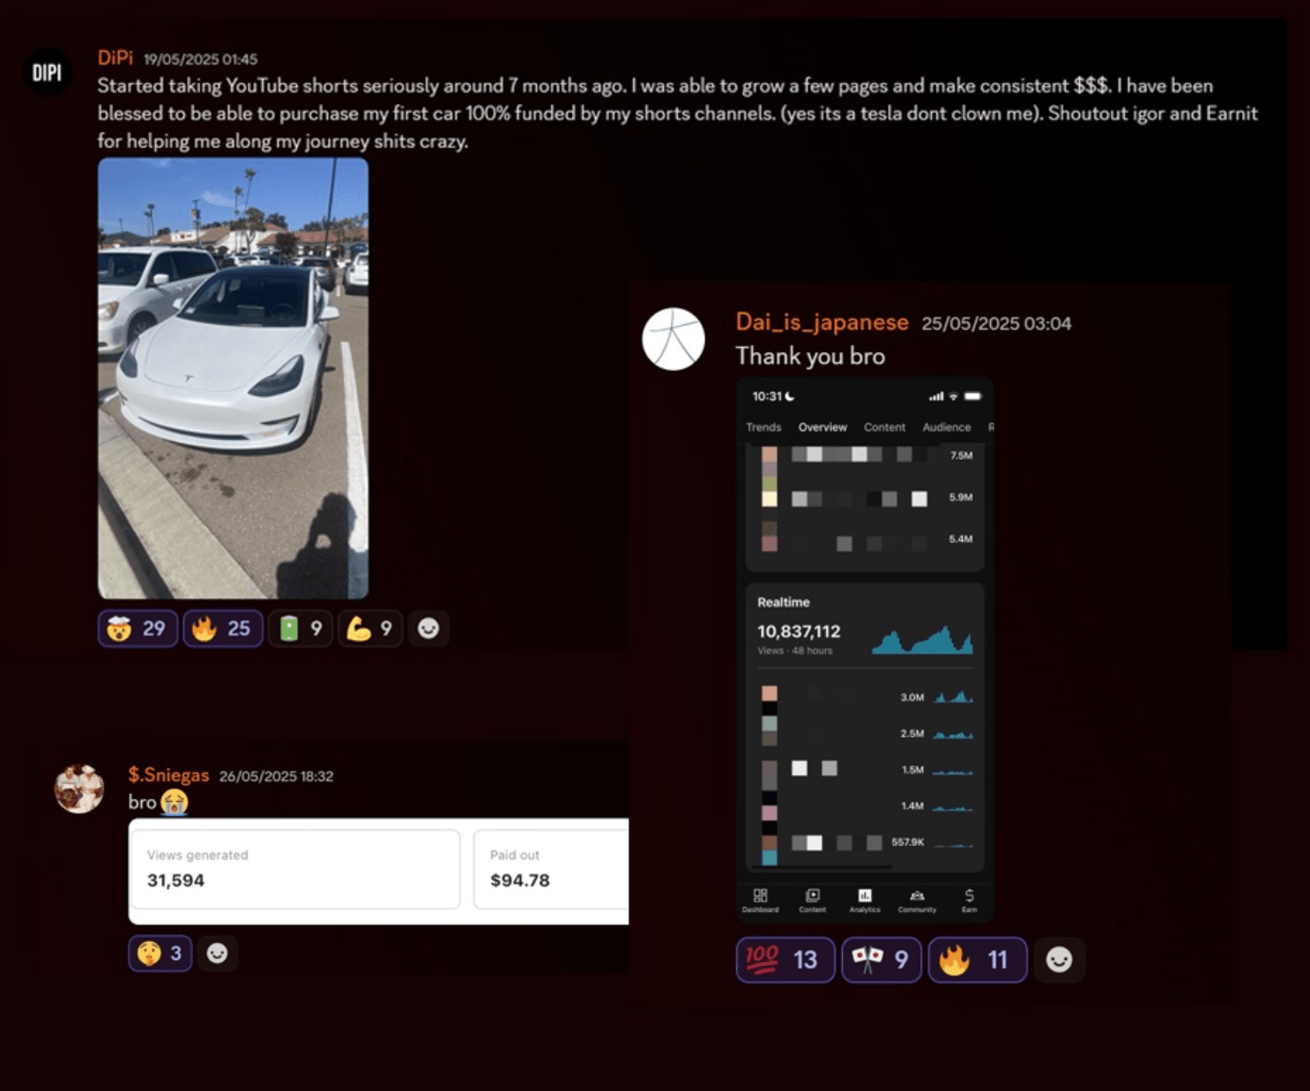Switch to the Trends tab
This screenshot has width=1310, height=1091.
(763, 427)
